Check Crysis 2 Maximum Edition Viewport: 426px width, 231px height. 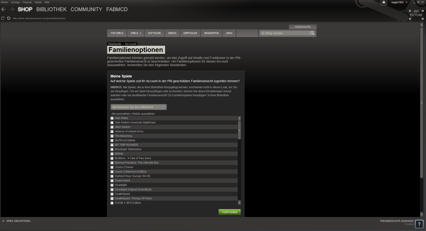(x=112, y=172)
